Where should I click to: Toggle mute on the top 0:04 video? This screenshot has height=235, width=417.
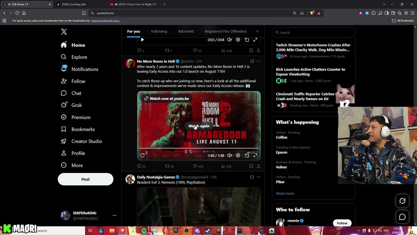[x=229, y=40]
